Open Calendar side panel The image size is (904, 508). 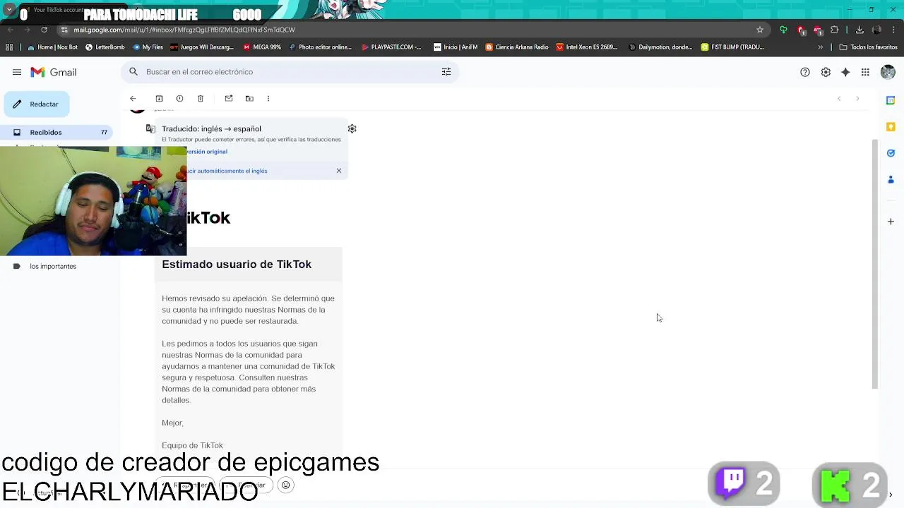pyautogui.click(x=891, y=100)
